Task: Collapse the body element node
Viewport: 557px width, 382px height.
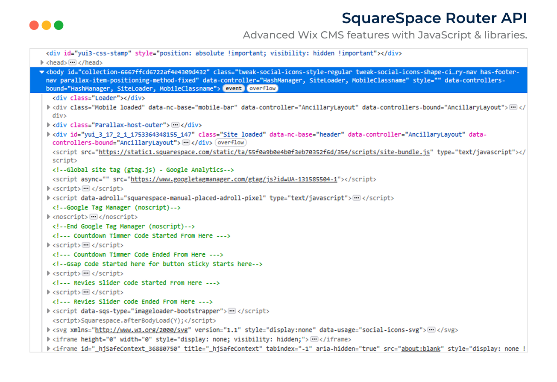Action: pos(42,72)
